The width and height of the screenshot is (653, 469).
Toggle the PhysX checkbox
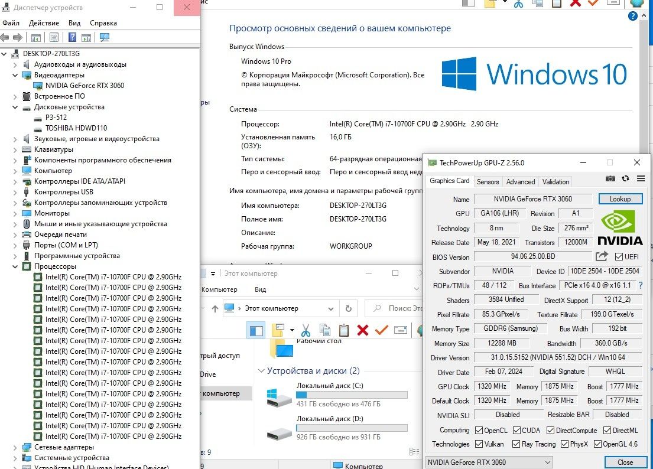pyautogui.click(x=565, y=444)
